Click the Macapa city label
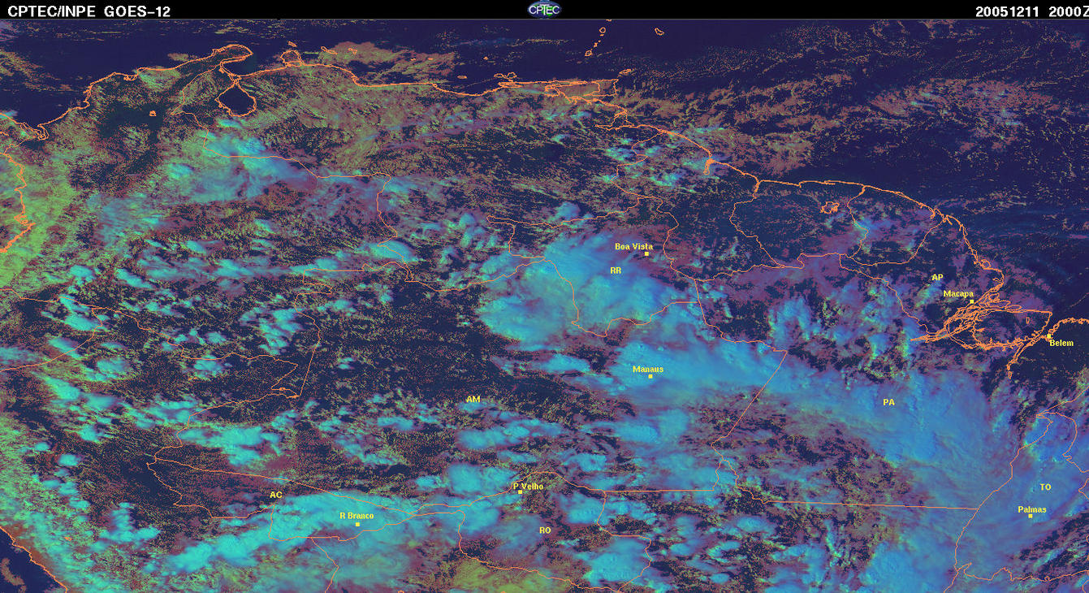This screenshot has height=593, width=1089. pos(958,293)
